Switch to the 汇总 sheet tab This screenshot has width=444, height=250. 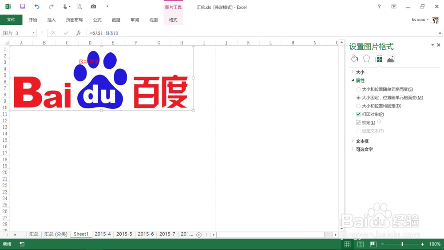click(34, 234)
